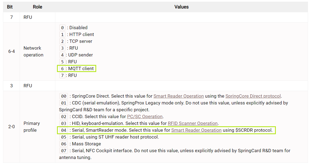The width and height of the screenshot is (311, 165).
Task: Click the 06 Mass Storage code value
Action: point(64,144)
